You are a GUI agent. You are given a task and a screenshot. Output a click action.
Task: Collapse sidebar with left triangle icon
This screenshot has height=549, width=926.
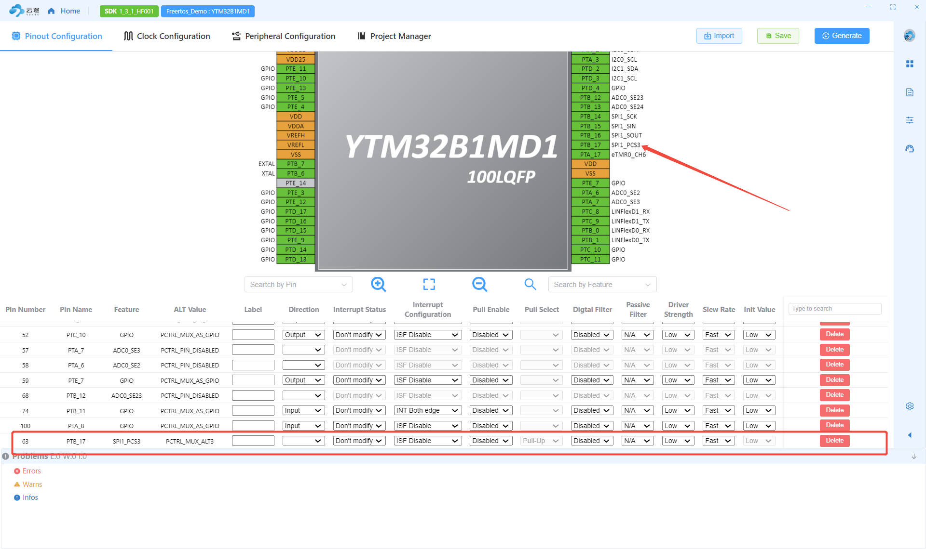pyautogui.click(x=910, y=435)
